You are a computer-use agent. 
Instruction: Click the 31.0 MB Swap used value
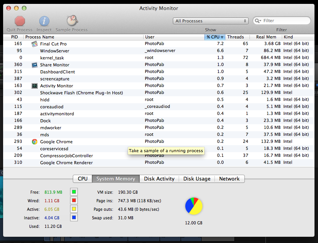(x=126, y=218)
